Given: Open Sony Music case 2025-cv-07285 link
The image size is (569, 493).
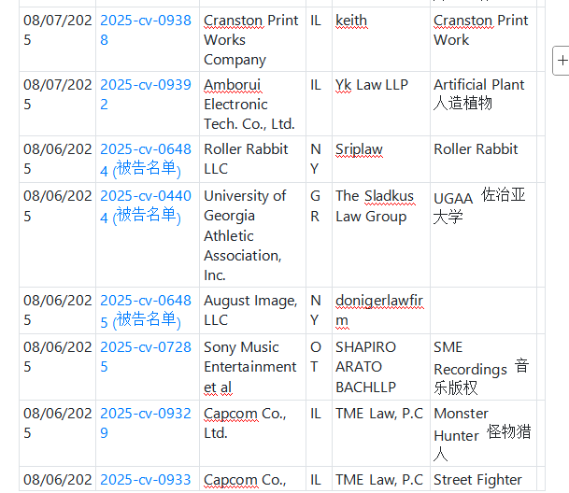Looking at the screenshot, I should [146, 357].
